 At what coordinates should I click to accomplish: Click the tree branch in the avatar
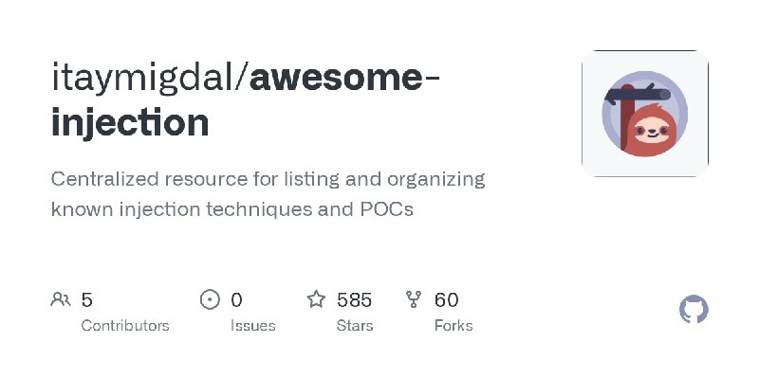(637, 94)
